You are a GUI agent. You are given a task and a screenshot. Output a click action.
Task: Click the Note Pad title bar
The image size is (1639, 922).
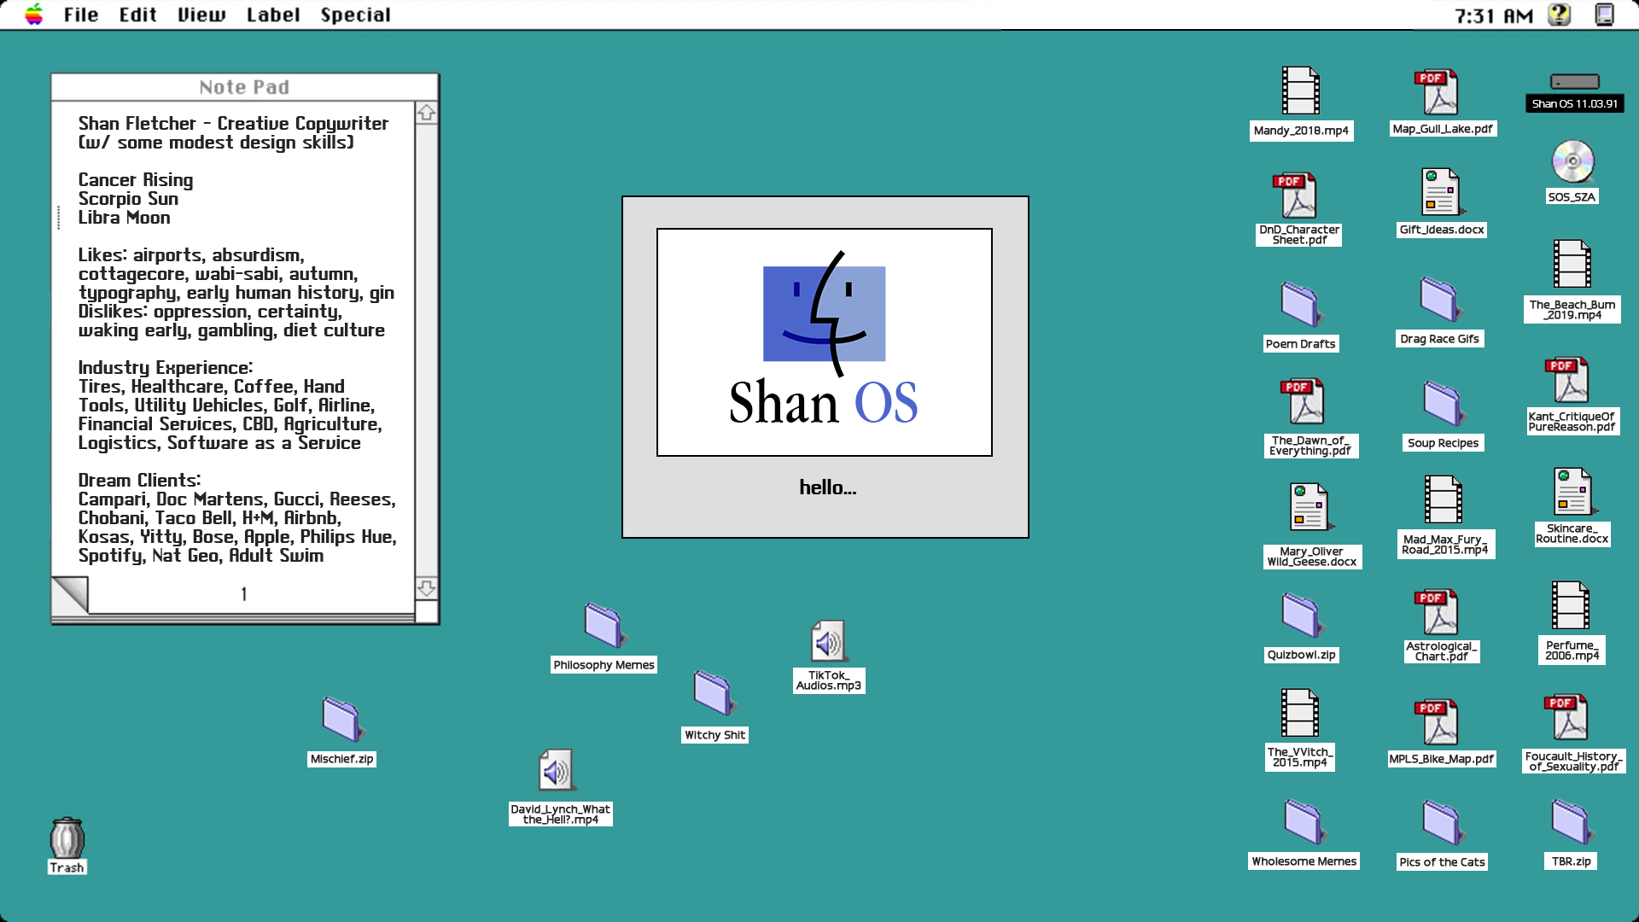coord(244,87)
